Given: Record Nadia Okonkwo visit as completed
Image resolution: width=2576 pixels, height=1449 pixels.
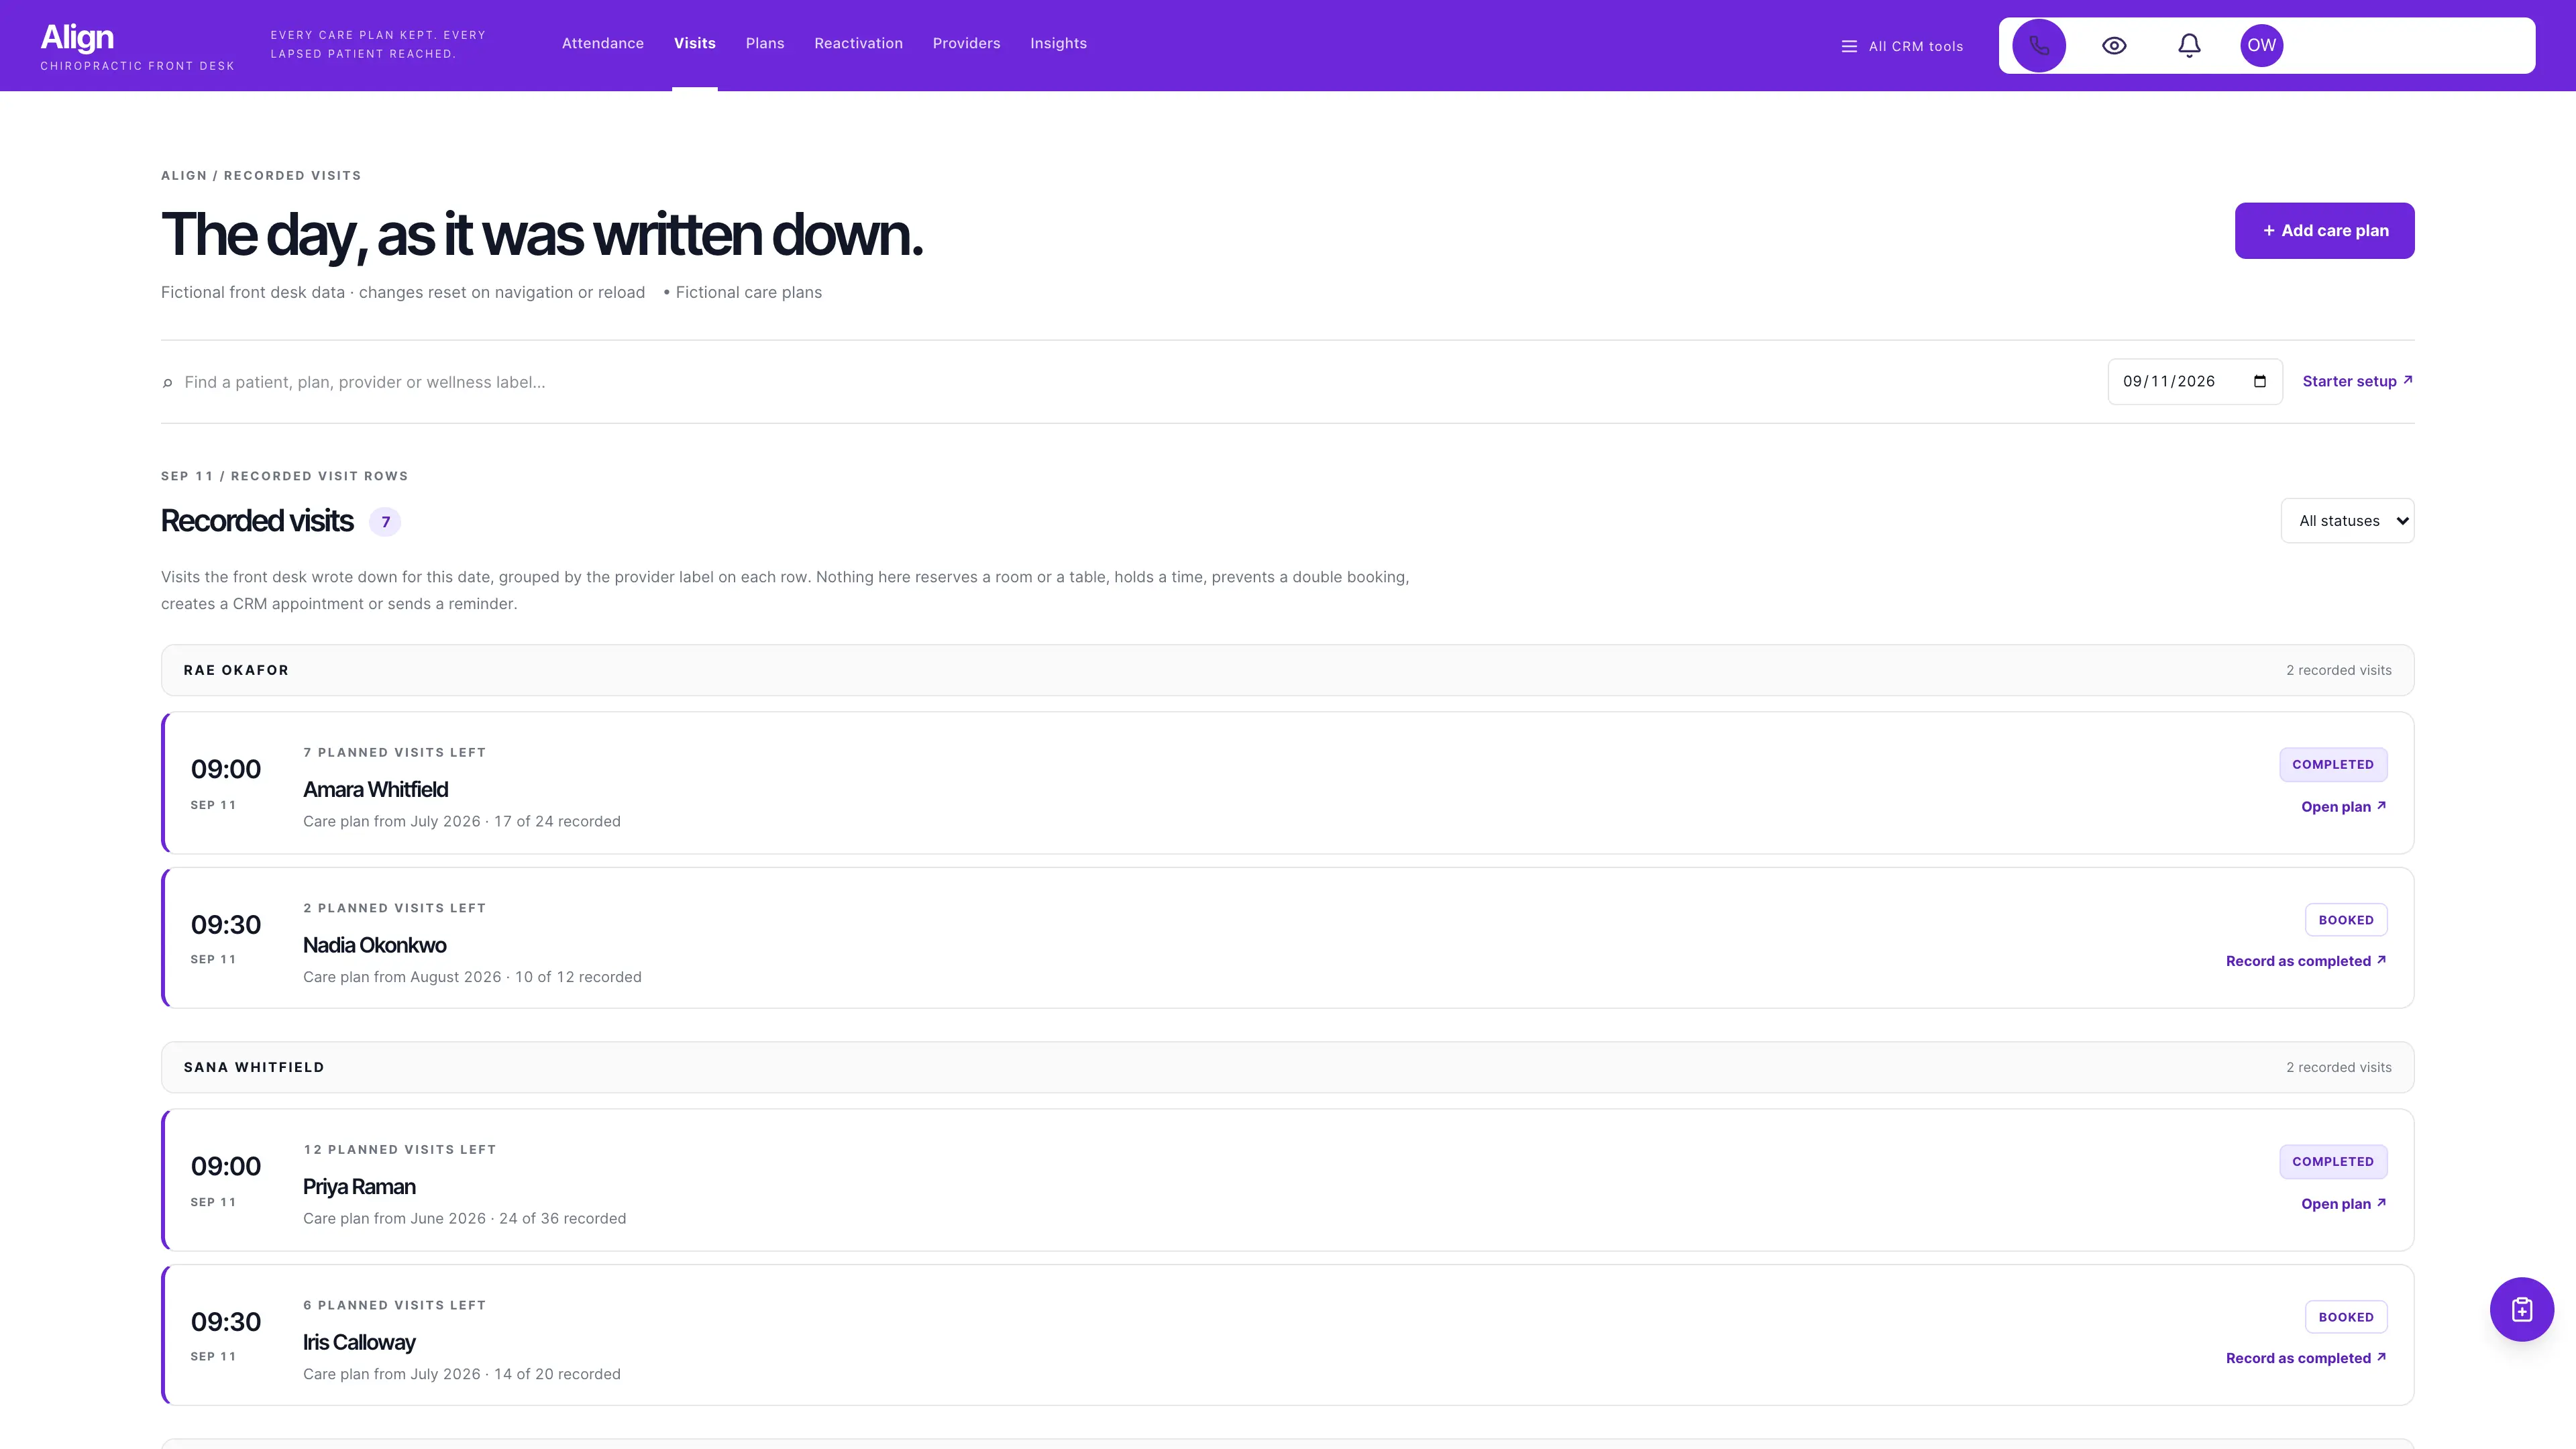Looking at the screenshot, I should [x=2305, y=961].
